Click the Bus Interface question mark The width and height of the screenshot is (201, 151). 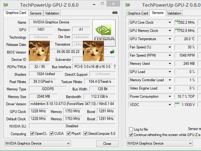point(115,67)
